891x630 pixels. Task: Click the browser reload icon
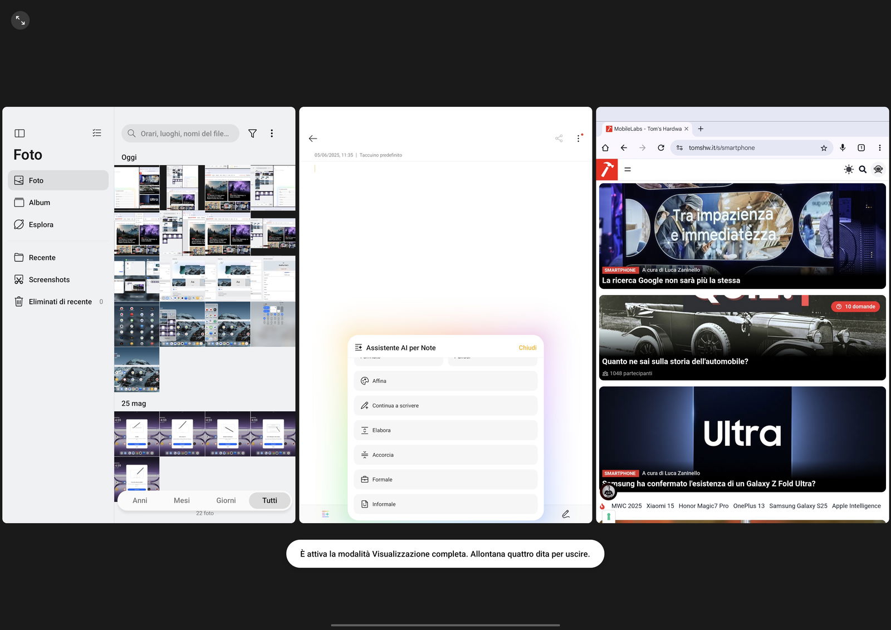660,148
